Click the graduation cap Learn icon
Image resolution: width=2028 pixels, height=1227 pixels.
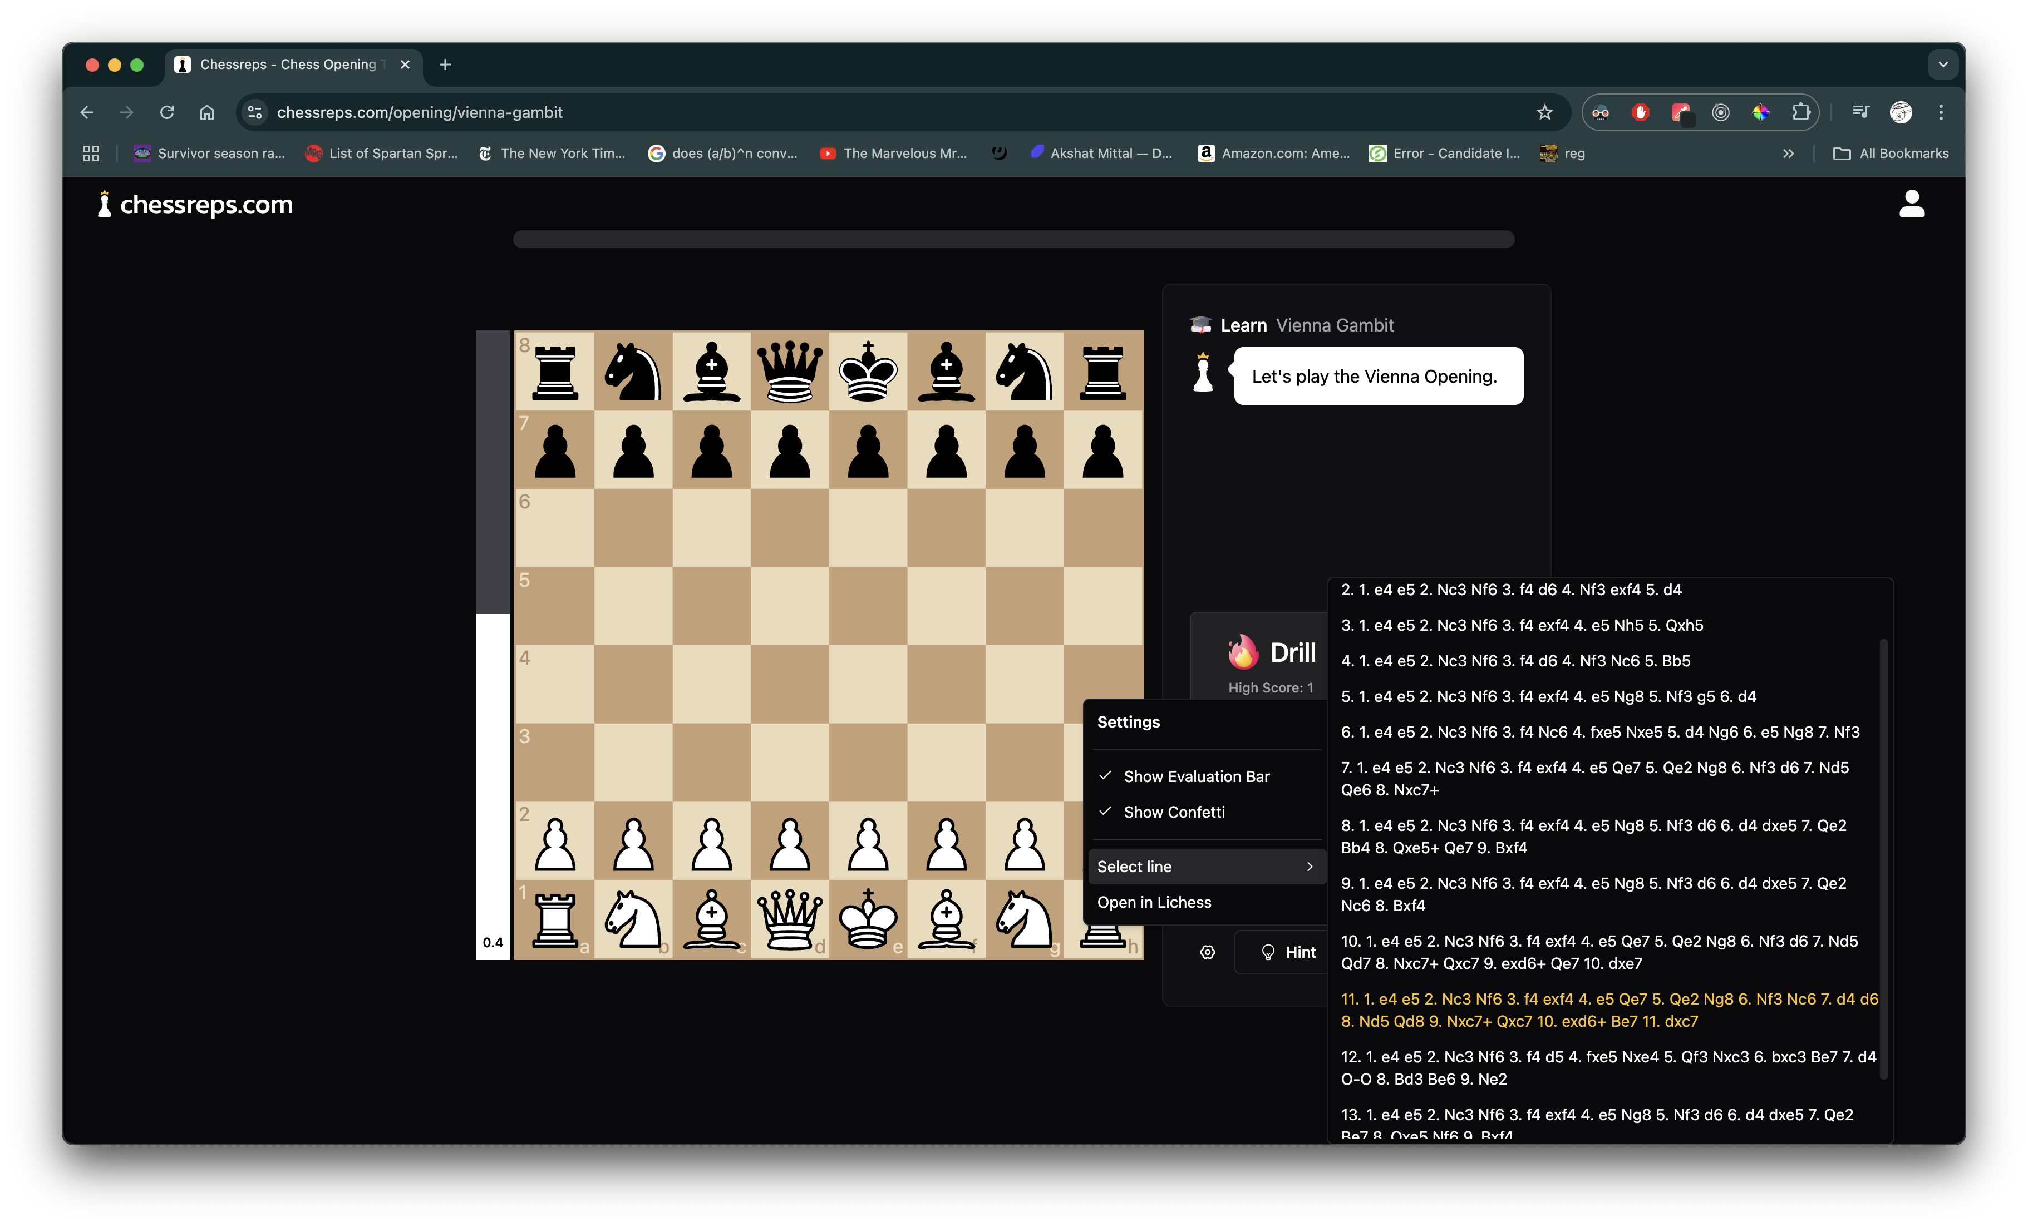1202,324
